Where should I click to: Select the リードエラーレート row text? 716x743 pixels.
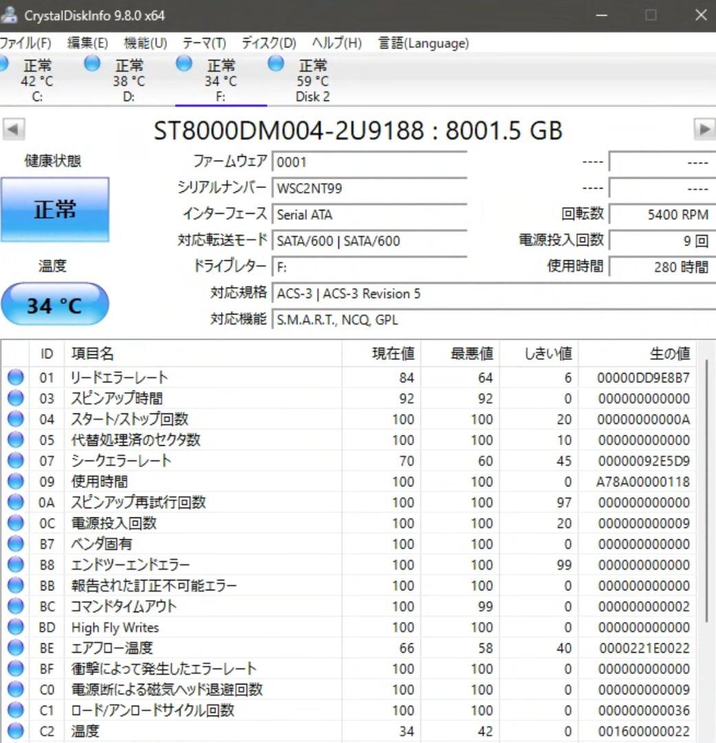(x=120, y=378)
